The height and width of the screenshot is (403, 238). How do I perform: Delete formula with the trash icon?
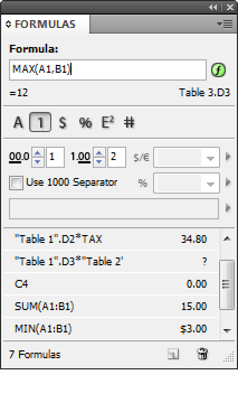coord(202,354)
